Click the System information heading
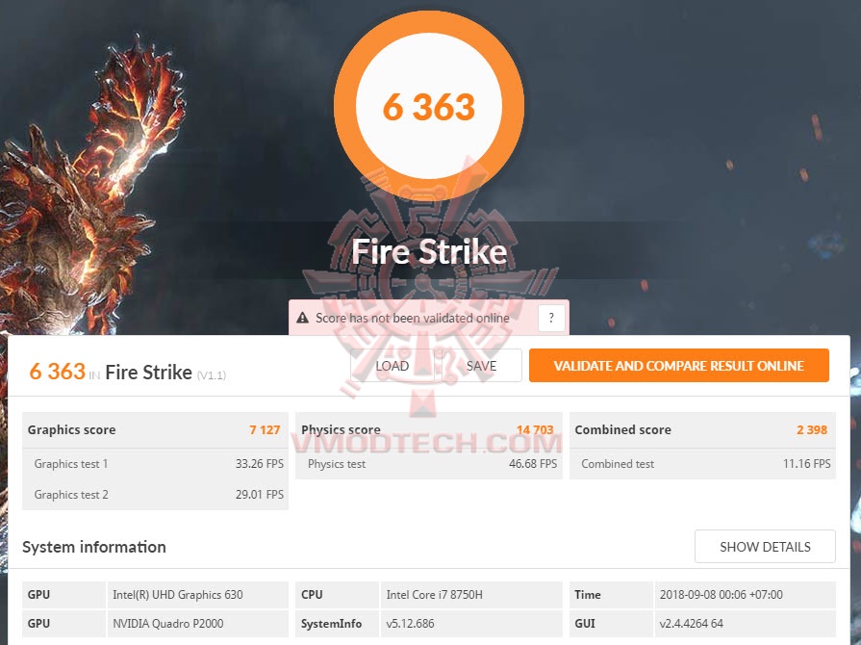 (94, 547)
